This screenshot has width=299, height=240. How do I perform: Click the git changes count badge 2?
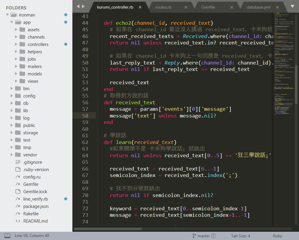click(213, 236)
